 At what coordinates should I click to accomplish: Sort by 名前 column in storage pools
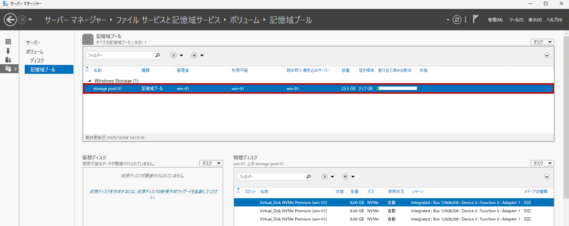point(98,70)
